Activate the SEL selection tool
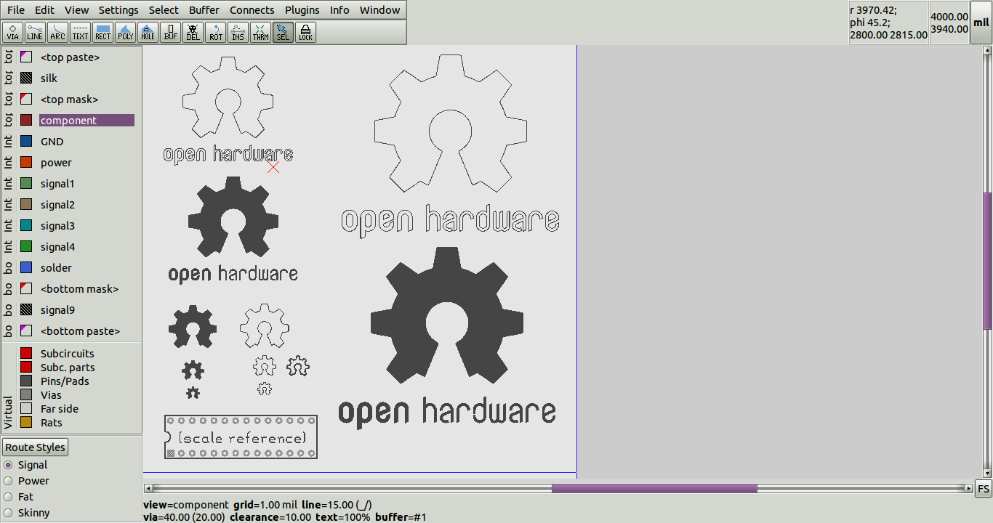This screenshot has width=993, height=523. click(283, 32)
